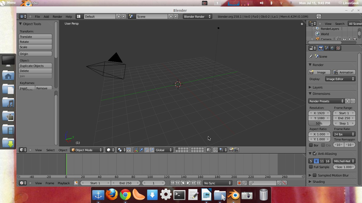
Task: Open the World properties tab icon
Action: [x=332, y=48]
